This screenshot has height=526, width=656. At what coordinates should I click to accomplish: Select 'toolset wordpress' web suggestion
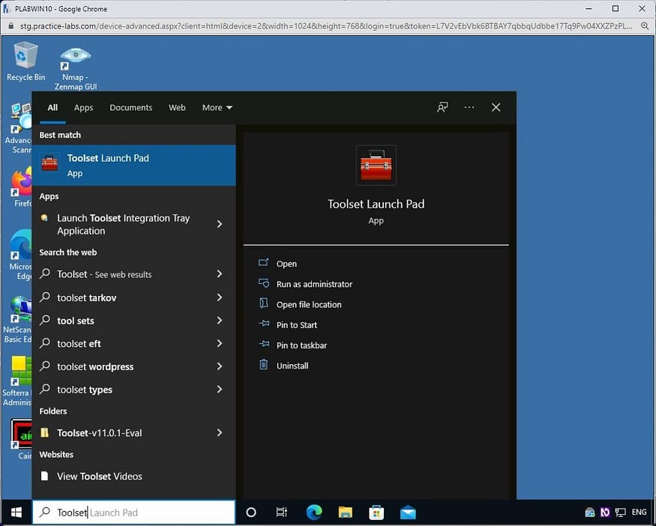pos(134,366)
